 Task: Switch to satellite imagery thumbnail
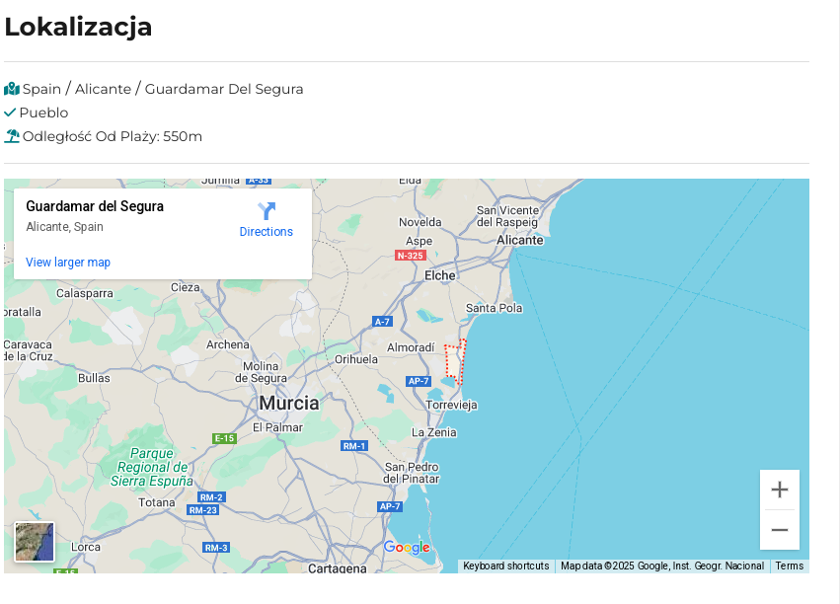35,542
